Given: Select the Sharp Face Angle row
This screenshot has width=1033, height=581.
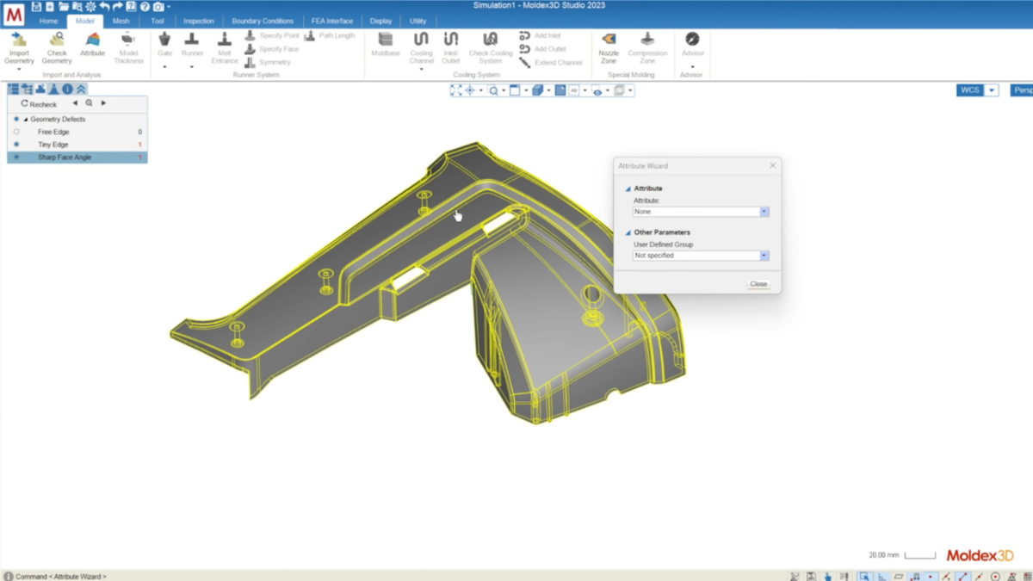Looking at the screenshot, I should [x=77, y=158].
